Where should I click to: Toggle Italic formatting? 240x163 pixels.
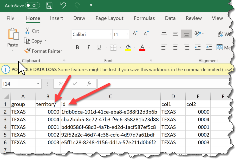(88, 48)
